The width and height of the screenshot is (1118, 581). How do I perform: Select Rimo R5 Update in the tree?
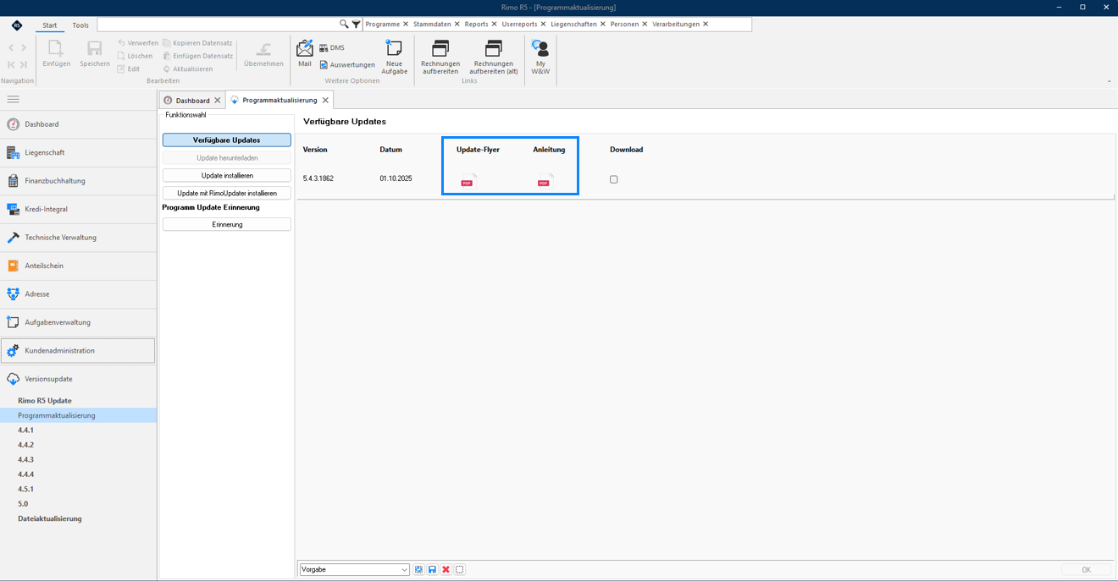[x=45, y=401]
